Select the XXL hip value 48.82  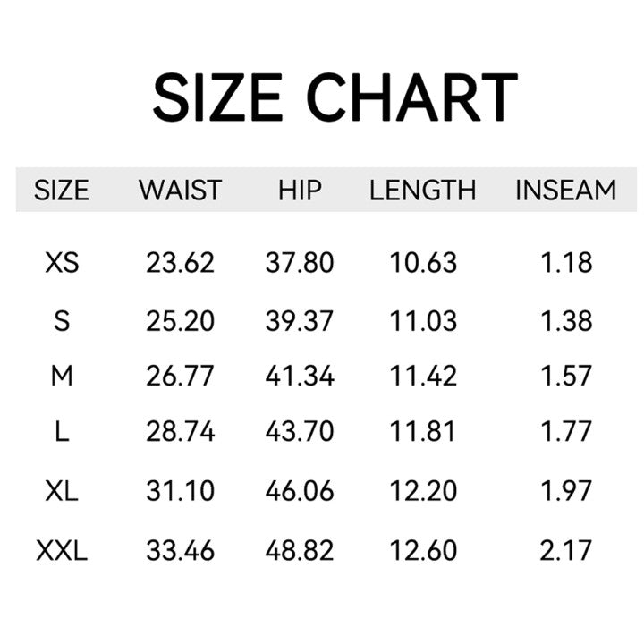point(300,550)
